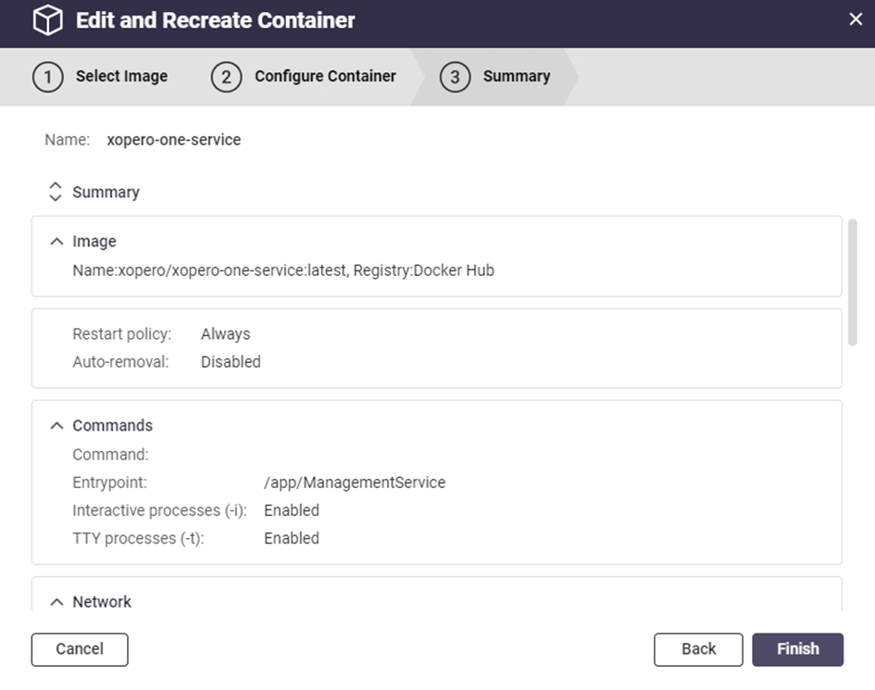
Task: Click the /app/ManagementService entrypoint value
Action: [355, 483]
